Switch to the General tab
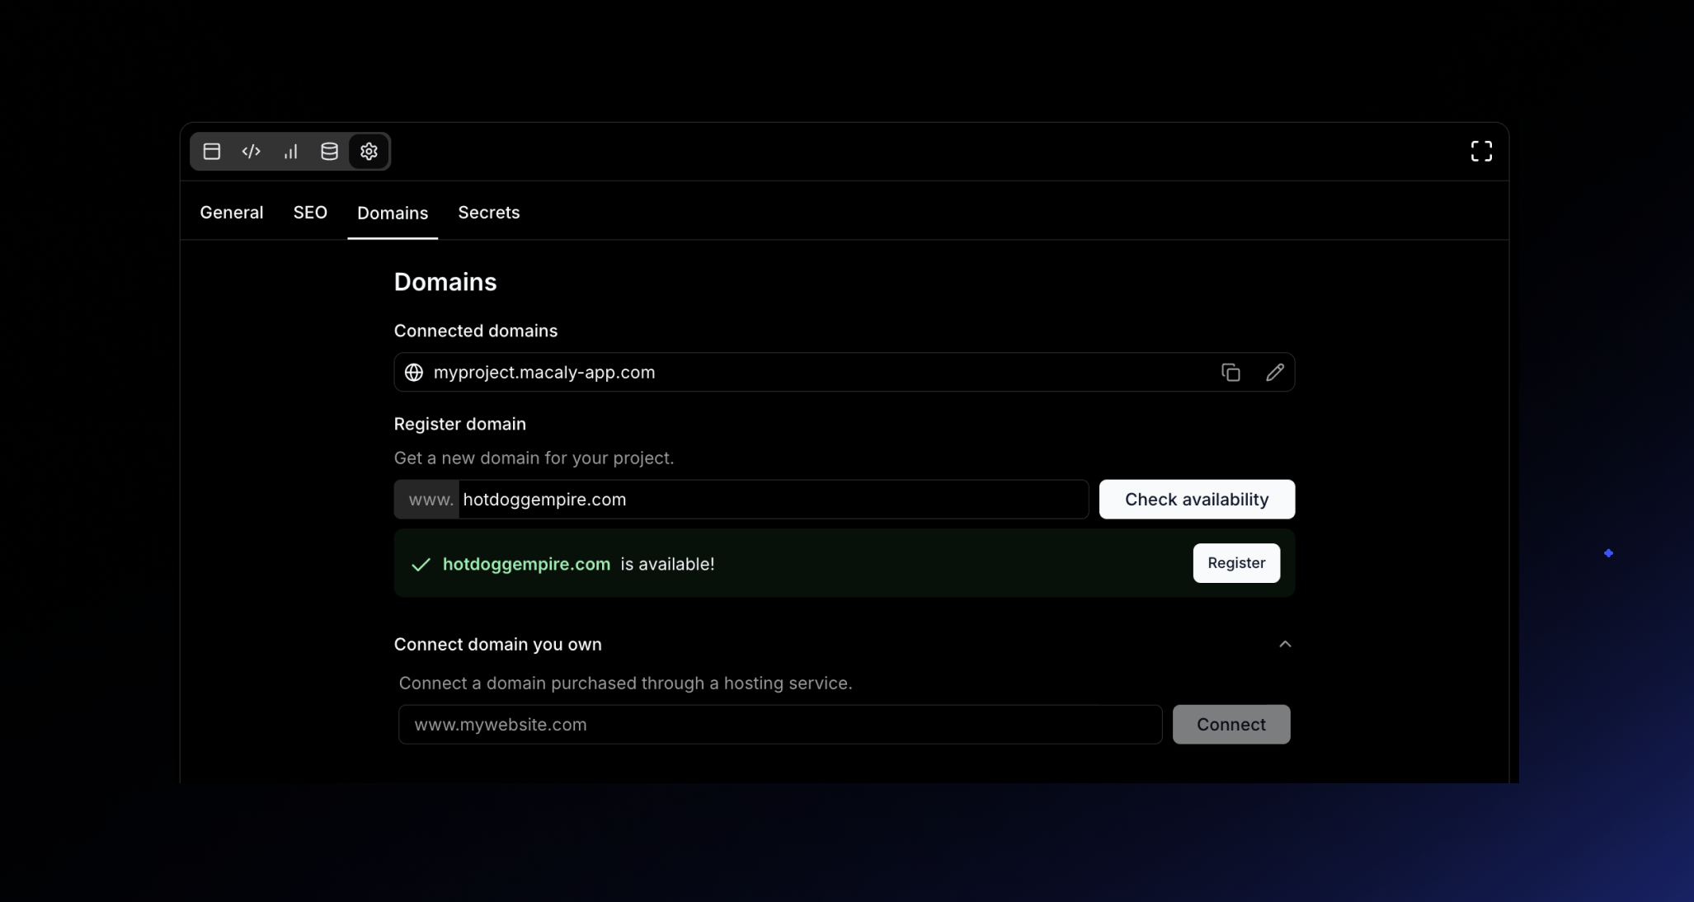Screen dimensions: 1694x902 tap(232, 213)
